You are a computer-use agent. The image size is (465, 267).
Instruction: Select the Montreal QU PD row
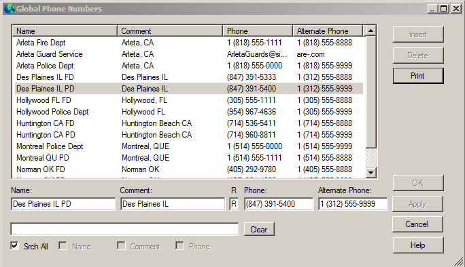[x=188, y=158]
